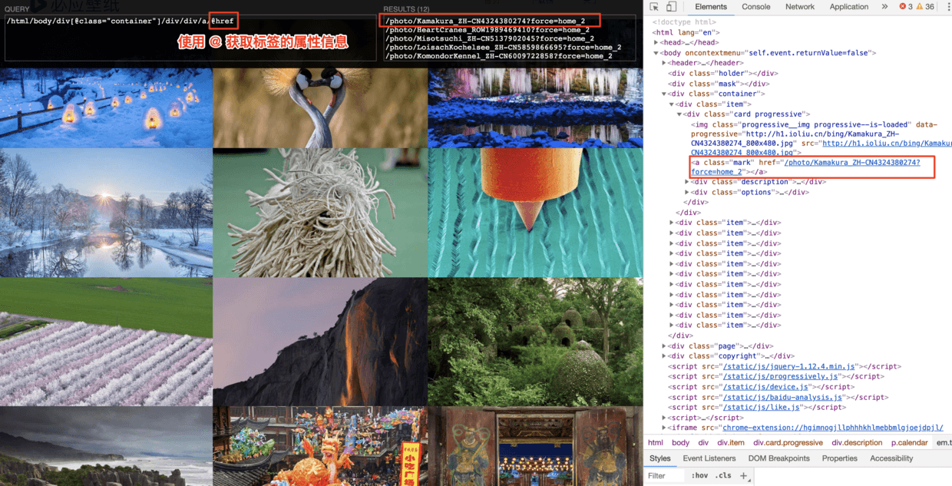
Task: Expand the iframe chrome-extension node
Action: point(664,428)
